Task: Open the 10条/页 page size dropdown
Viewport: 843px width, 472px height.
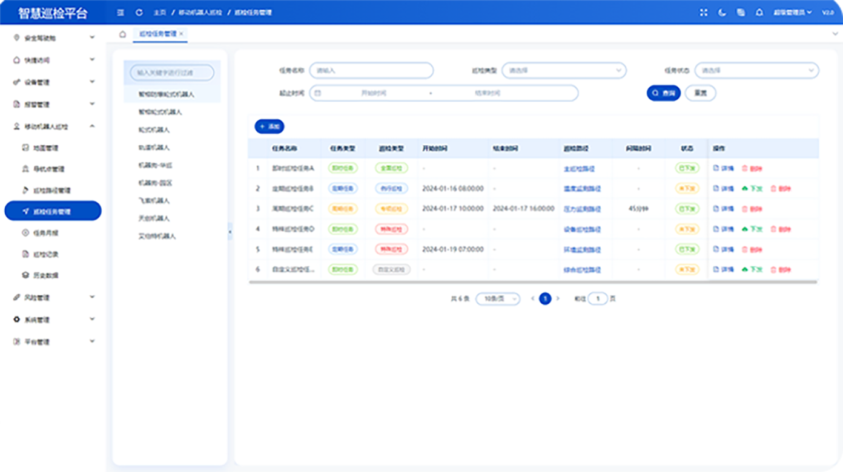Action: (497, 299)
